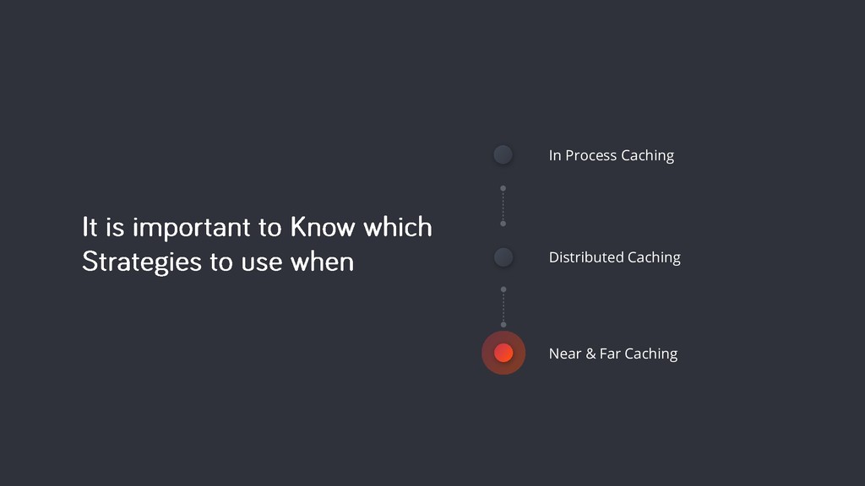Select the Distributed Caching label
Viewport: 865px width, 486px height.
(x=615, y=257)
